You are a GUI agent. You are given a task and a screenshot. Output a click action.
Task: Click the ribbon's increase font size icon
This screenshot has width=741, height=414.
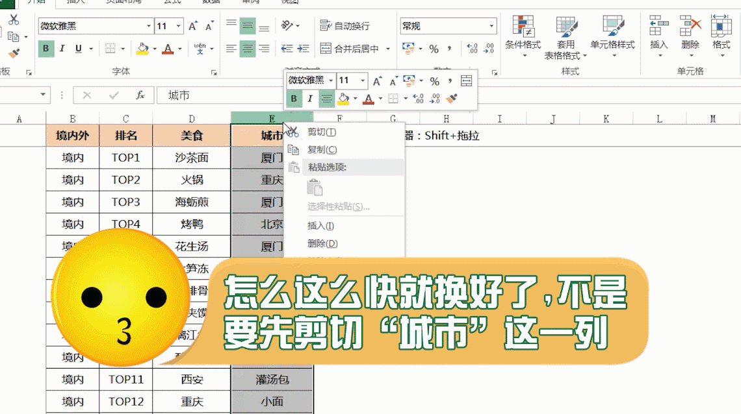coord(193,27)
